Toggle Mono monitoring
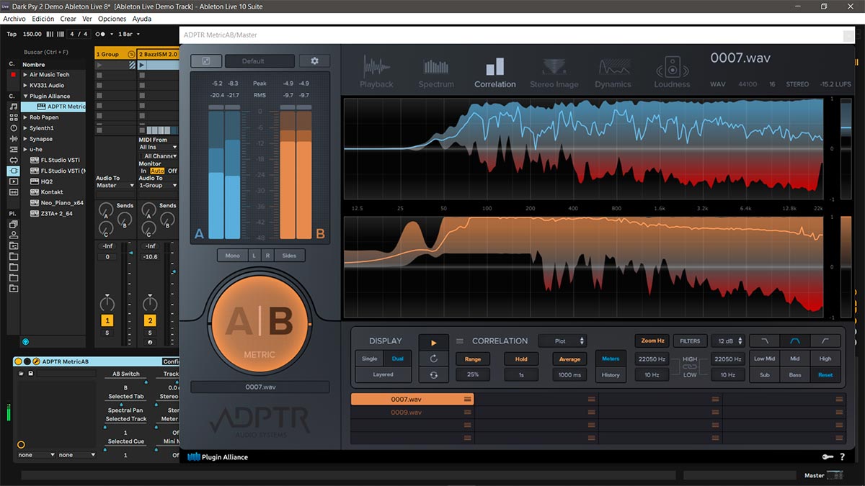865x486 pixels. 232,256
